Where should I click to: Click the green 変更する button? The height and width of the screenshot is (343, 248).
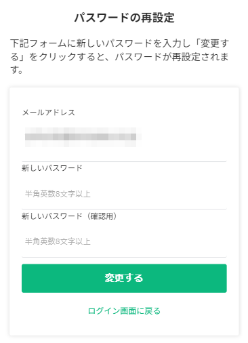pyautogui.click(x=124, y=278)
